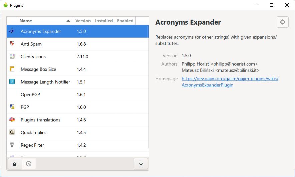The height and width of the screenshot is (177, 295).
Task: Close the Plugins window
Action: [287, 5]
